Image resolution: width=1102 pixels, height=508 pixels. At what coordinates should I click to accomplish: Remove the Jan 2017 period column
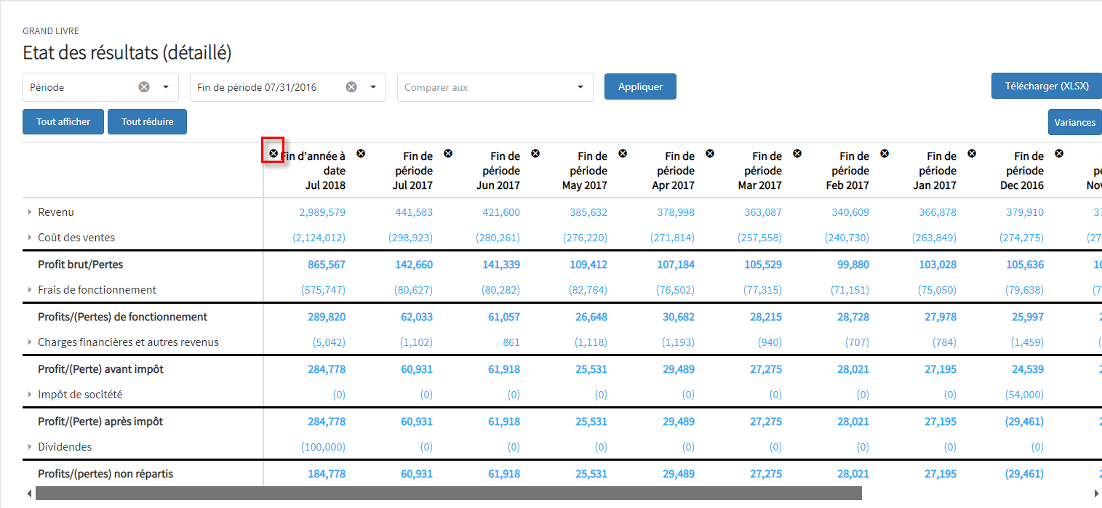pos(885,153)
